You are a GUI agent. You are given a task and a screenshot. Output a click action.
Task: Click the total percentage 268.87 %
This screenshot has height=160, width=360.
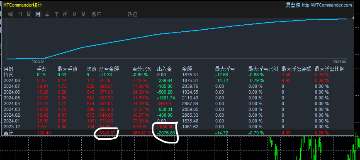click(x=142, y=133)
